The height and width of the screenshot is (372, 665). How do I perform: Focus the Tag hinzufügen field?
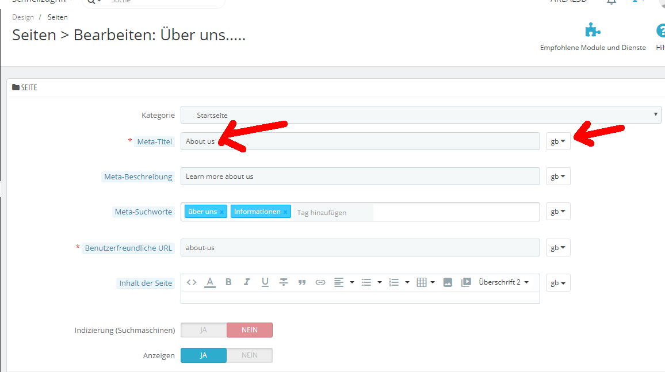(334, 212)
